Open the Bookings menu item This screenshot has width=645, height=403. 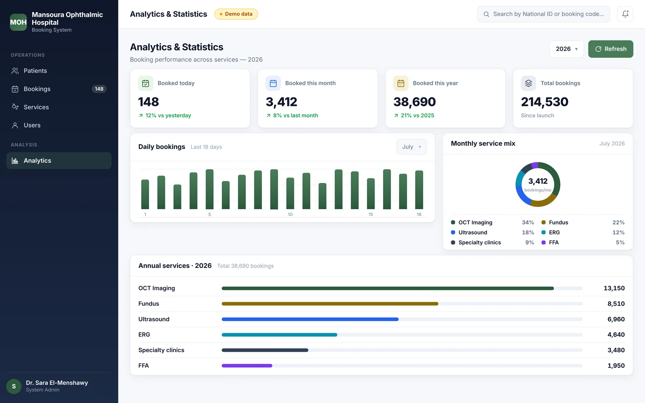[x=59, y=89]
